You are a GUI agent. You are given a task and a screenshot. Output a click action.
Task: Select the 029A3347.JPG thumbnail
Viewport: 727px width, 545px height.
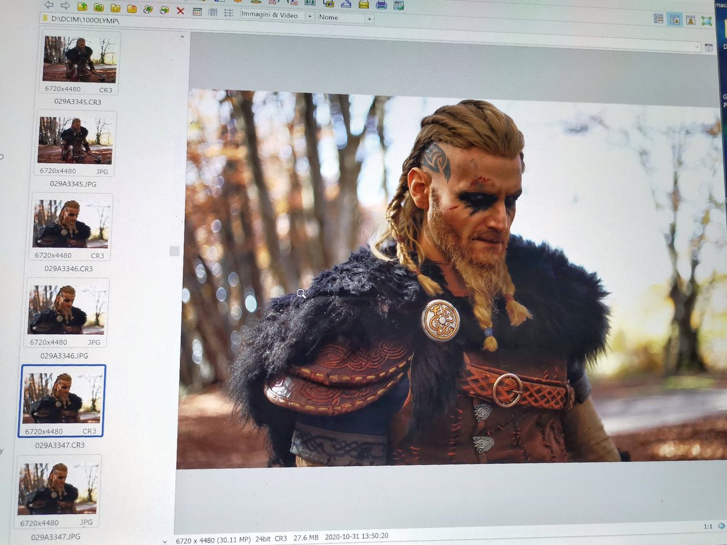[58, 490]
